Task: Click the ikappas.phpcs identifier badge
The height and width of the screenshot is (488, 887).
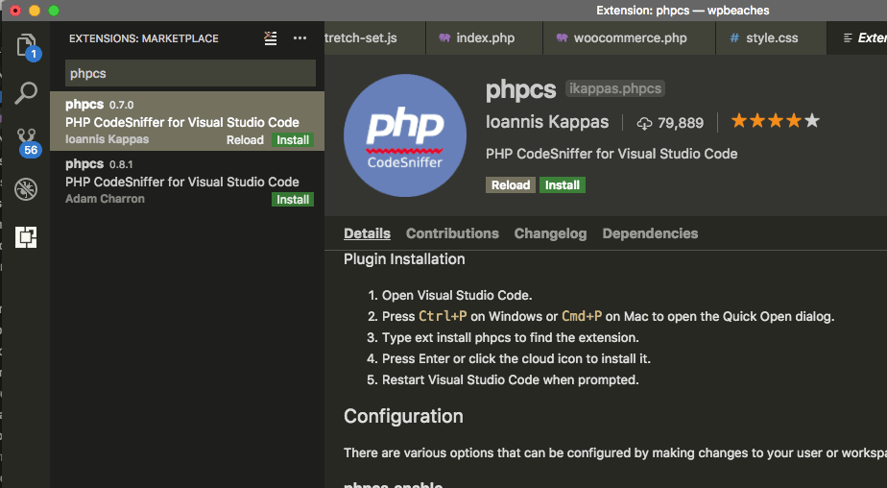Action: (x=615, y=88)
